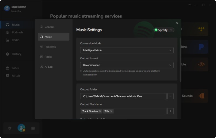This screenshot has width=216, height=138.
Task: Remove the Track Number tag
Action: point(100,111)
